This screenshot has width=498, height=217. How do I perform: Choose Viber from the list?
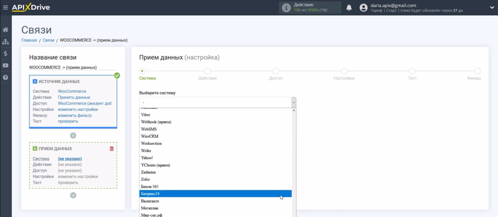coord(215,115)
